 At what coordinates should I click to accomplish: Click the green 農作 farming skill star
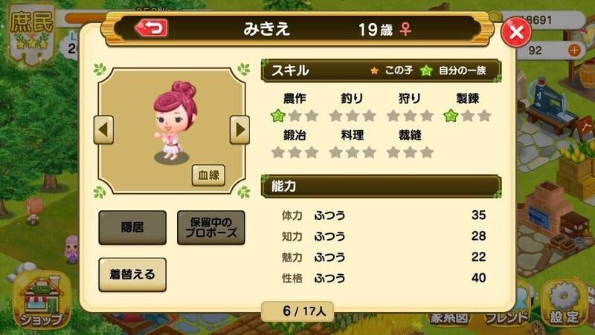coord(278,116)
